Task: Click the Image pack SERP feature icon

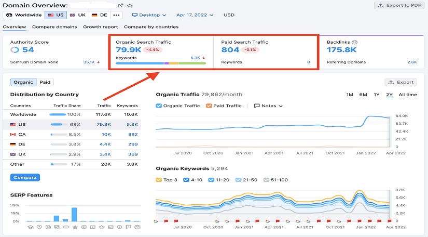Action: pos(57,227)
